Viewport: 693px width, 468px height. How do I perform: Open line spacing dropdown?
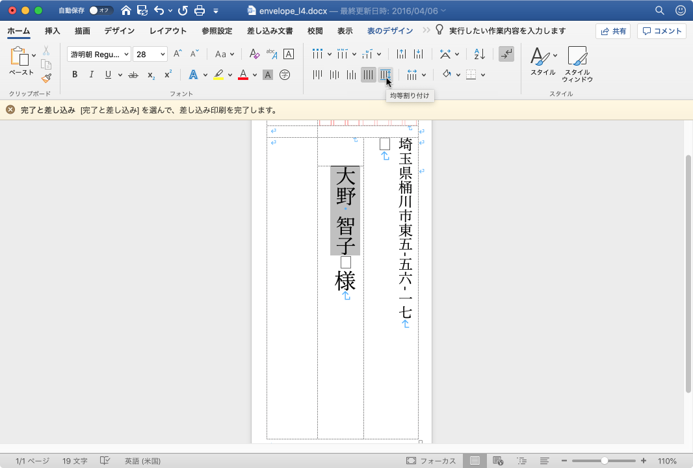[416, 75]
